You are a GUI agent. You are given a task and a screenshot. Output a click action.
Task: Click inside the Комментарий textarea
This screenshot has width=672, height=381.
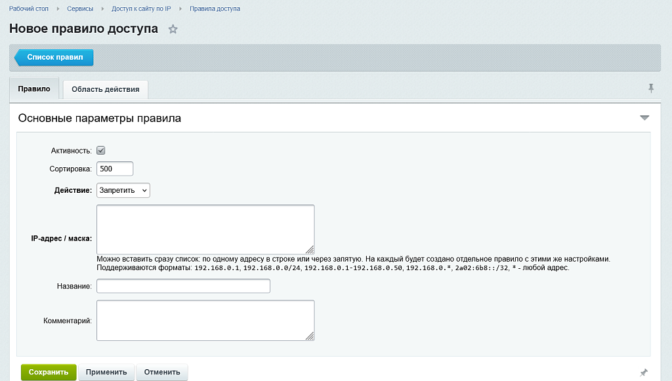tap(205, 320)
